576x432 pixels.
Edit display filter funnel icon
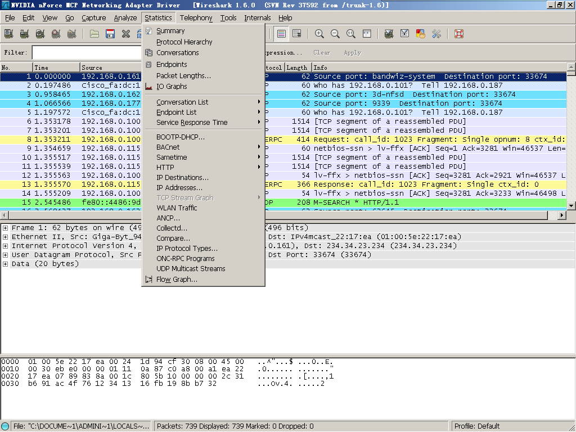405,34
